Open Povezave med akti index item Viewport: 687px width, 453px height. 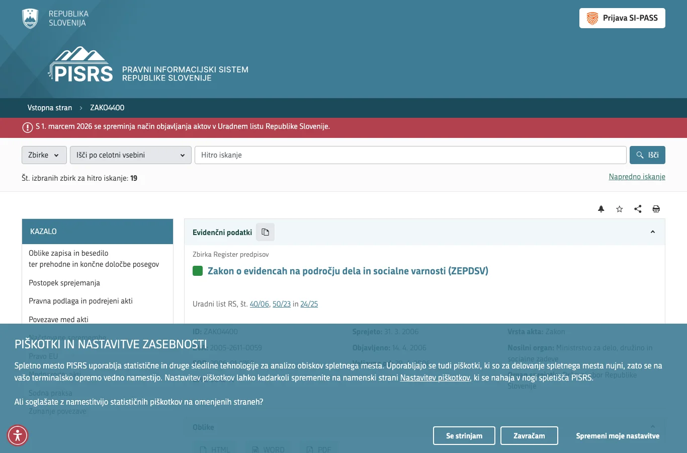point(58,320)
